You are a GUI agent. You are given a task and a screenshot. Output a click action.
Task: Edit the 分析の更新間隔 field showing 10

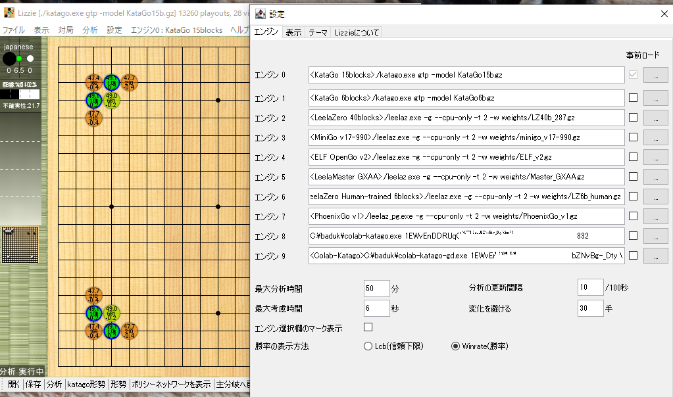coord(590,287)
